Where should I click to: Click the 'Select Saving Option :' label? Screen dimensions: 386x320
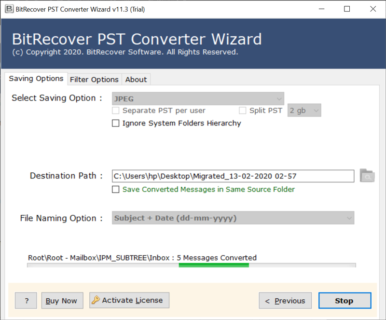click(57, 98)
